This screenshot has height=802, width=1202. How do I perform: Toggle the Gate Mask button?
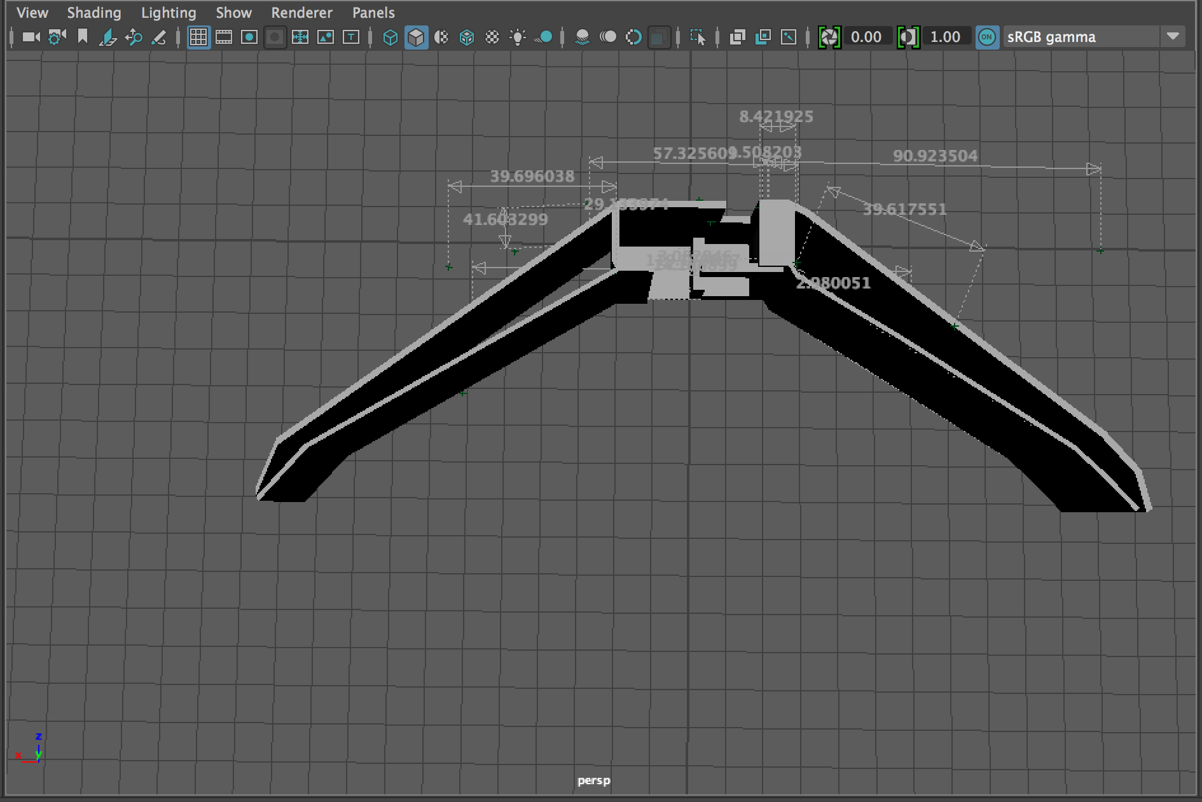[275, 37]
